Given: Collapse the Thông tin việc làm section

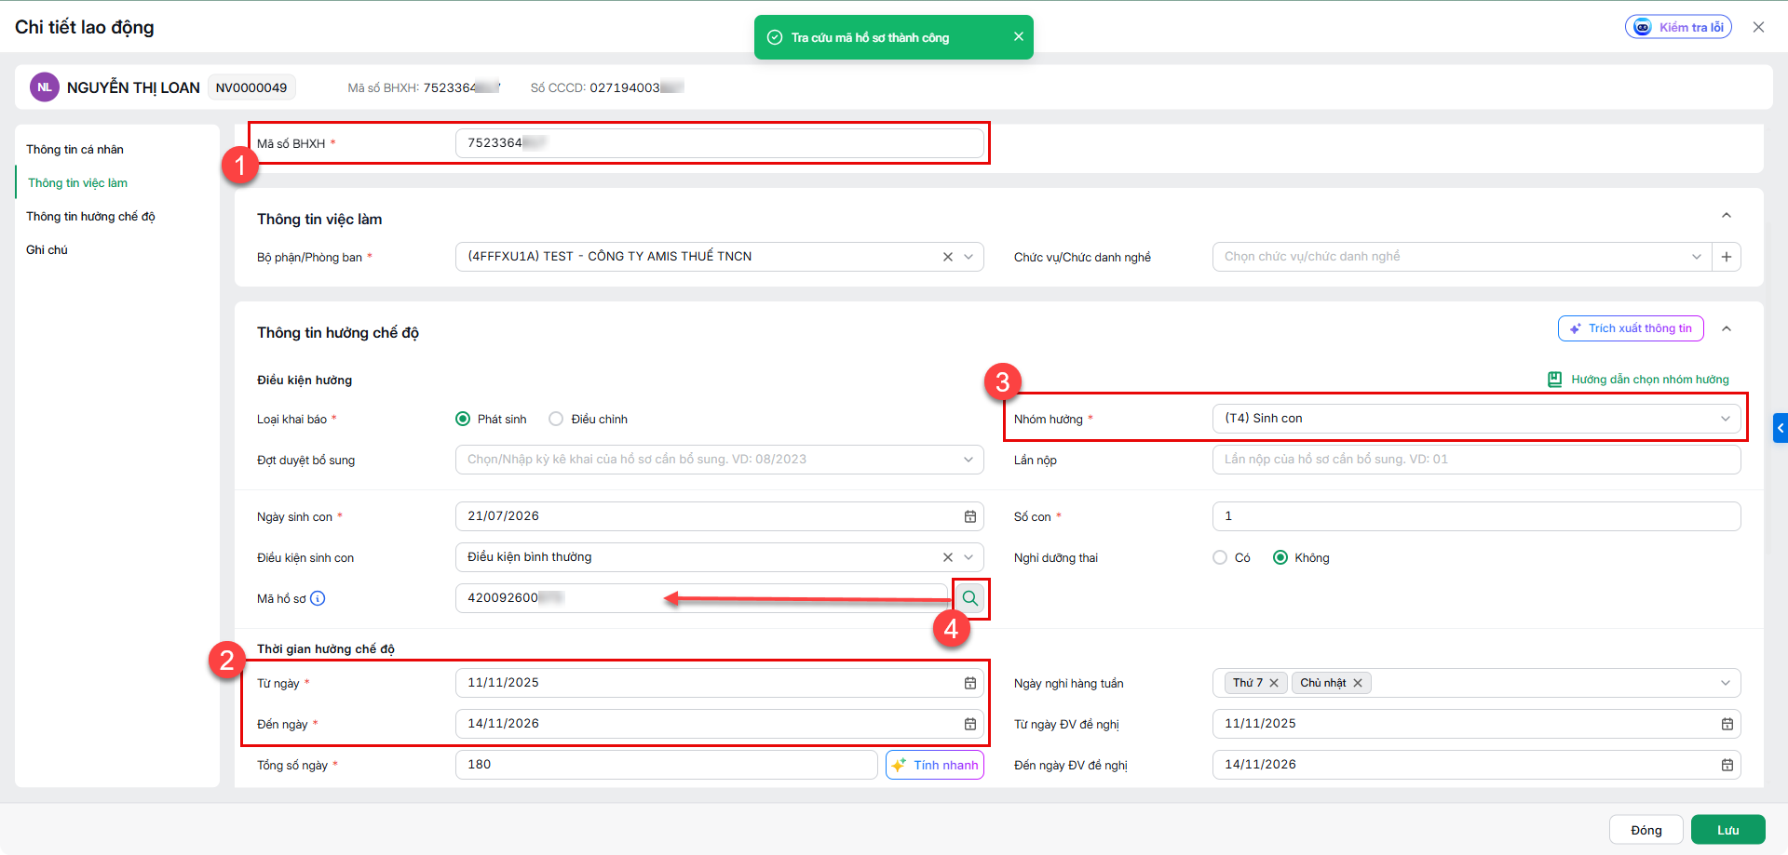Looking at the screenshot, I should coord(1727,215).
